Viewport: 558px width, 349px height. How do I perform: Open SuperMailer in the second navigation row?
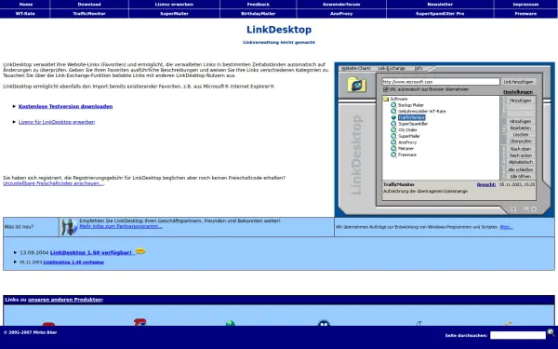point(174,14)
